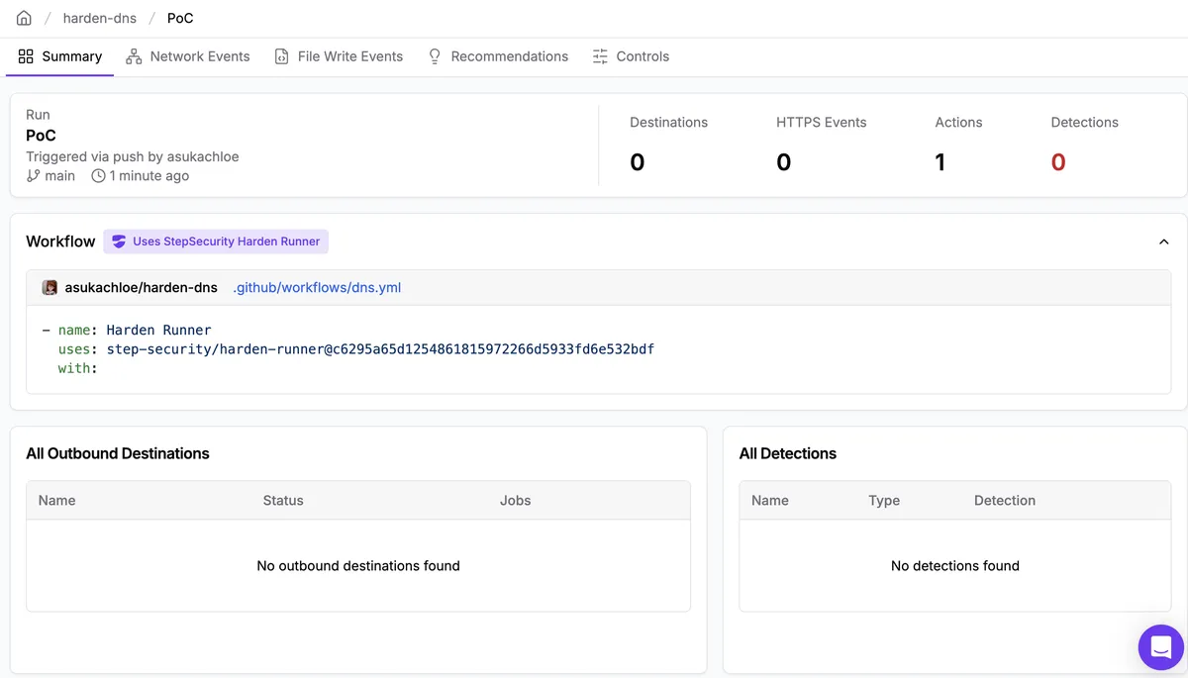The image size is (1188, 678).
Task: Open the Recommendations tab
Action: (509, 56)
